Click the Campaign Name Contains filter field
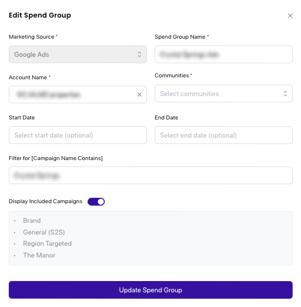Viewport: 301px width, 307px height. (151, 175)
